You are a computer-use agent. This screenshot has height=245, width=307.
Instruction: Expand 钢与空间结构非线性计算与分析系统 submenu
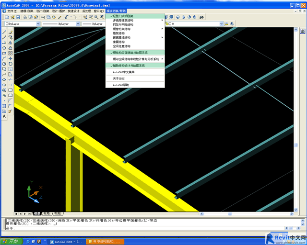(135, 59)
